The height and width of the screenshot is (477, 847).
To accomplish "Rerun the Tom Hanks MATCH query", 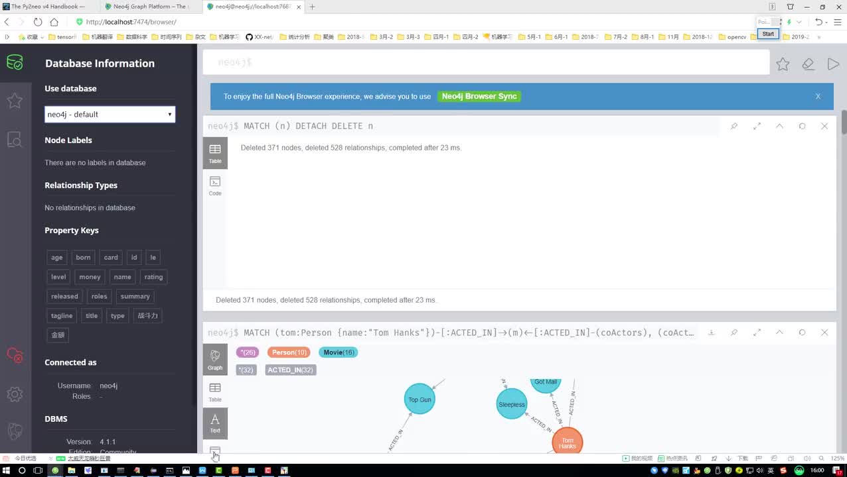I will tap(802, 333).
